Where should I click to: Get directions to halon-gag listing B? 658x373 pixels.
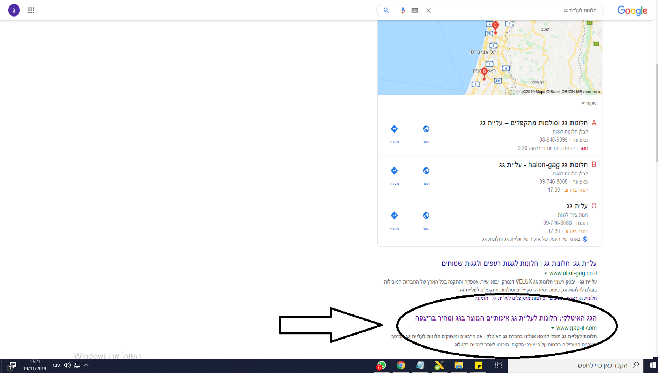(x=394, y=176)
